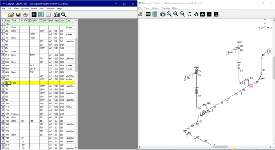Print from the Graphics window printer icon
This screenshot has width=275, height=150.
coord(140,14)
